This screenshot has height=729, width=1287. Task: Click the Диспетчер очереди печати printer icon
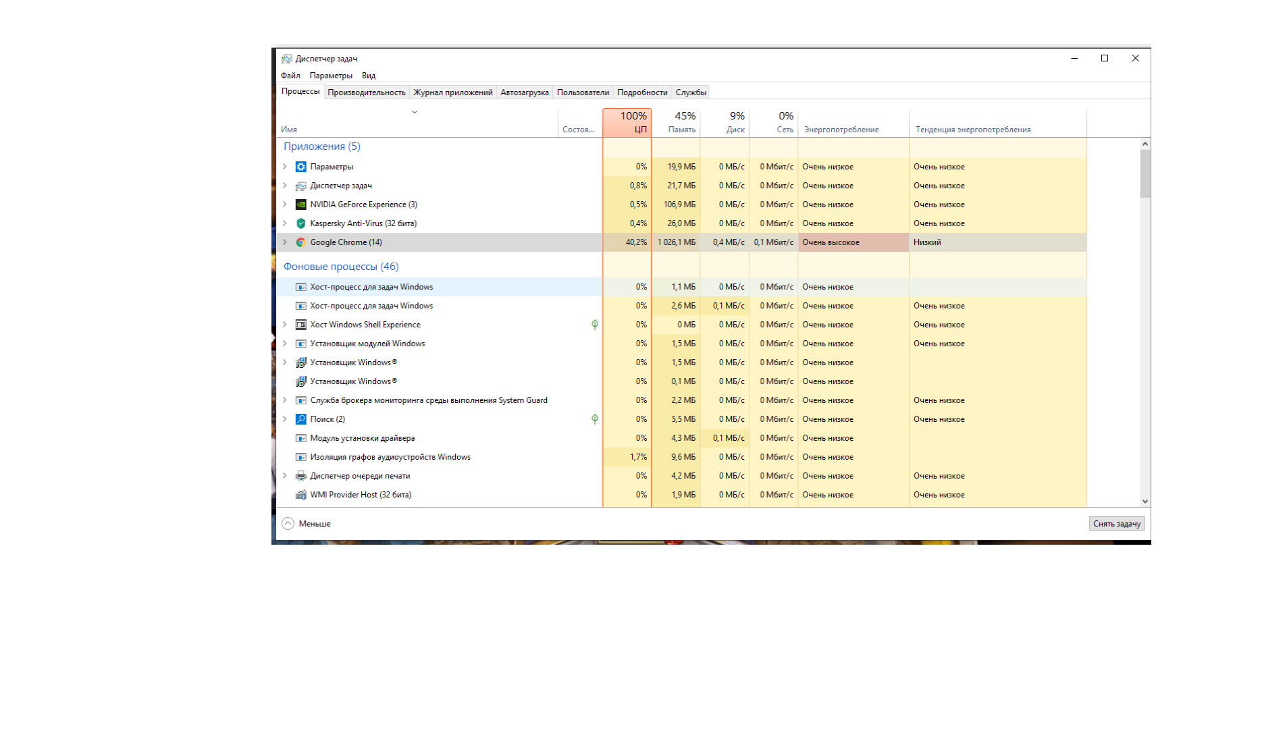pos(301,476)
